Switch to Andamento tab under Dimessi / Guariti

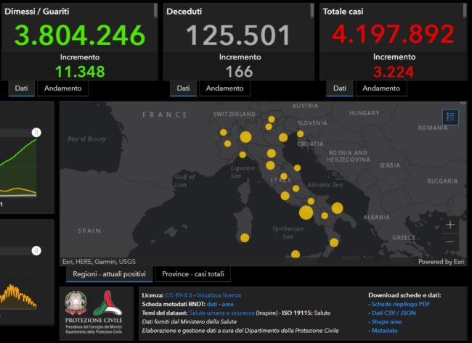(x=63, y=88)
